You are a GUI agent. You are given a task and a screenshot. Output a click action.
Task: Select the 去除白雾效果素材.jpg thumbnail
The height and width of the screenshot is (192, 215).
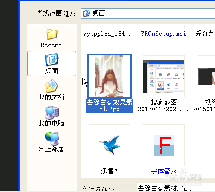tap(109, 76)
